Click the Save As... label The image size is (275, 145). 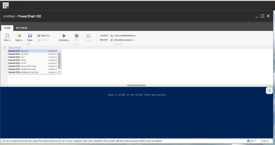[x=46, y=36]
